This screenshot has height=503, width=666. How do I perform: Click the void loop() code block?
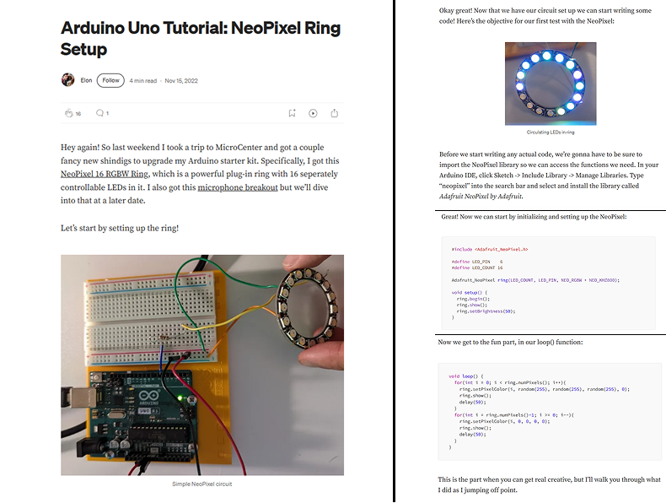[550, 412]
